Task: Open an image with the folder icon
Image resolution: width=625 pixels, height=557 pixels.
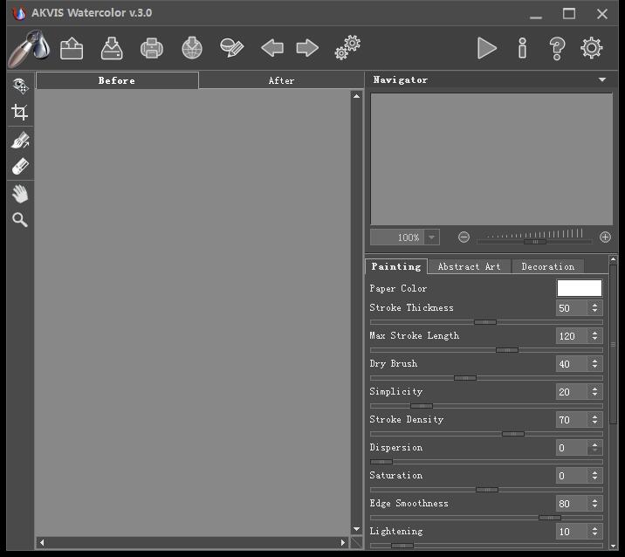Action: (x=72, y=48)
